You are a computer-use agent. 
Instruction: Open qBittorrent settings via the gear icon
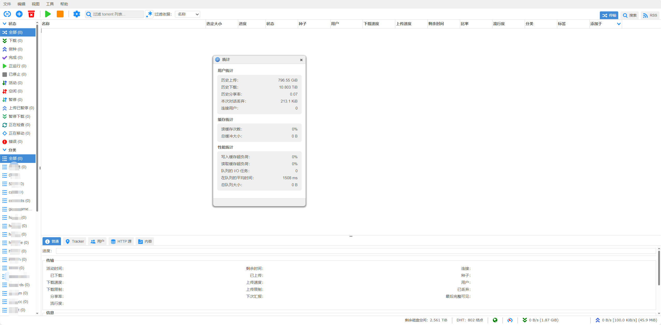(77, 14)
